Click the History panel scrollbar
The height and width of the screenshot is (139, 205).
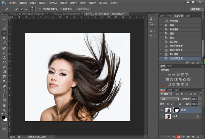pyautogui.click(x=203, y=48)
